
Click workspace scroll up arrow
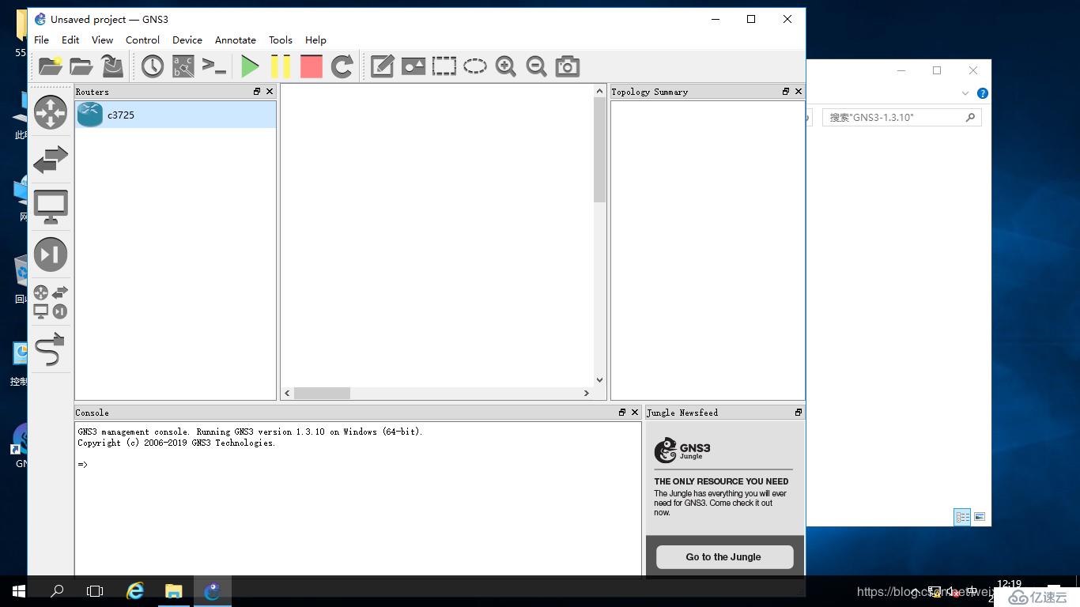599,91
